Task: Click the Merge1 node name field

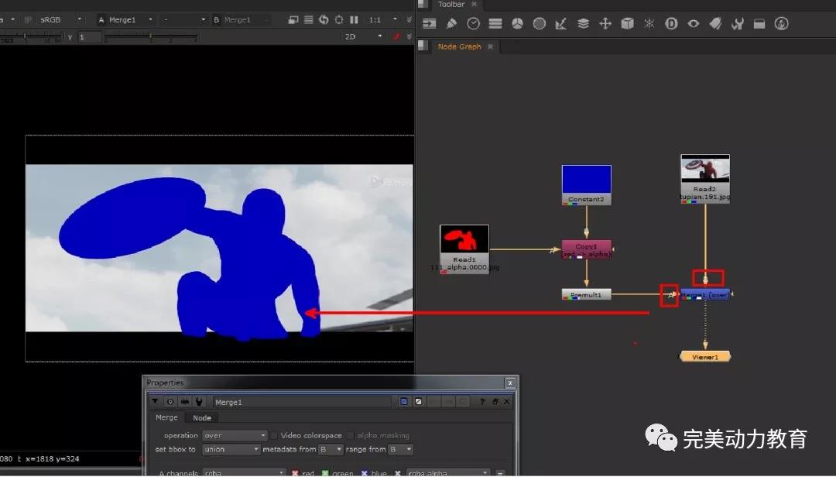Action: tap(303, 402)
